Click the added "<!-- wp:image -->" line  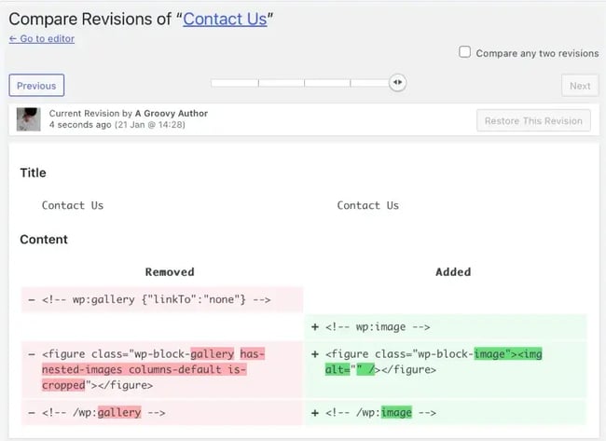[x=446, y=327]
